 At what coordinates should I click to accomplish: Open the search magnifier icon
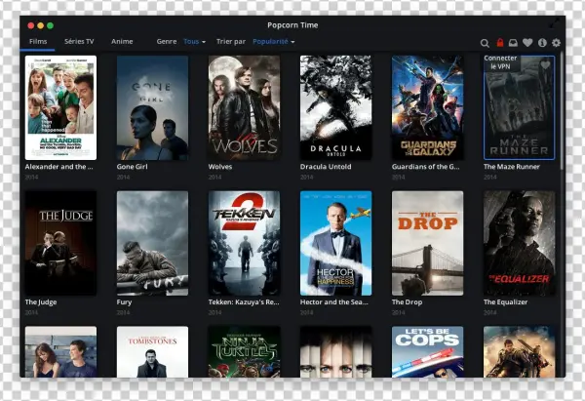click(485, 43)
